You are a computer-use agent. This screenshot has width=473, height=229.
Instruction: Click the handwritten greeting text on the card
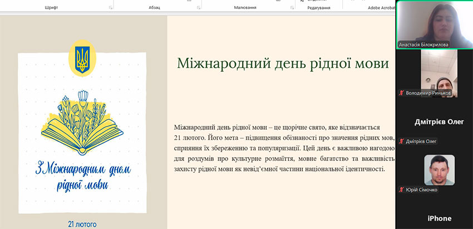point(82,175)
